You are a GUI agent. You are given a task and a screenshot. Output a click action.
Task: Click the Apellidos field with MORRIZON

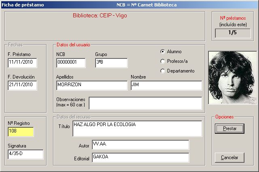click(92, 85)
